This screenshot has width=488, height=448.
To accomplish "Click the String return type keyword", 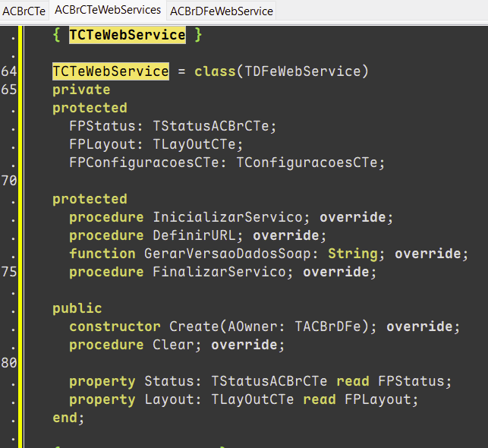I will tap(353, 254).
